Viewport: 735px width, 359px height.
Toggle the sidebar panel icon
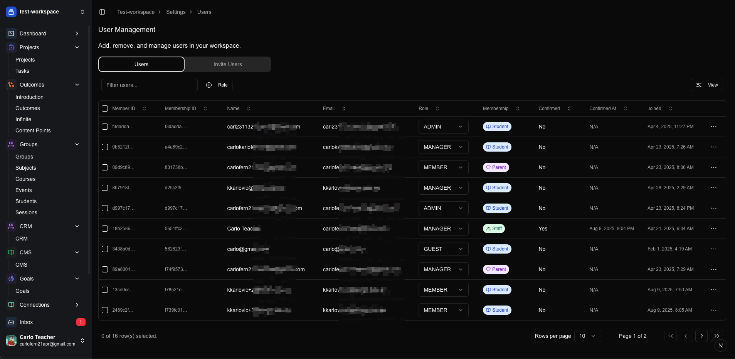(x=102, y=12)
